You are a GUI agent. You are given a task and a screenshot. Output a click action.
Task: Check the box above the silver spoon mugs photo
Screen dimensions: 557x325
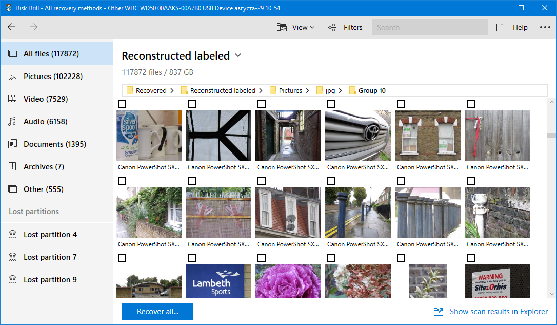(122, 104)
